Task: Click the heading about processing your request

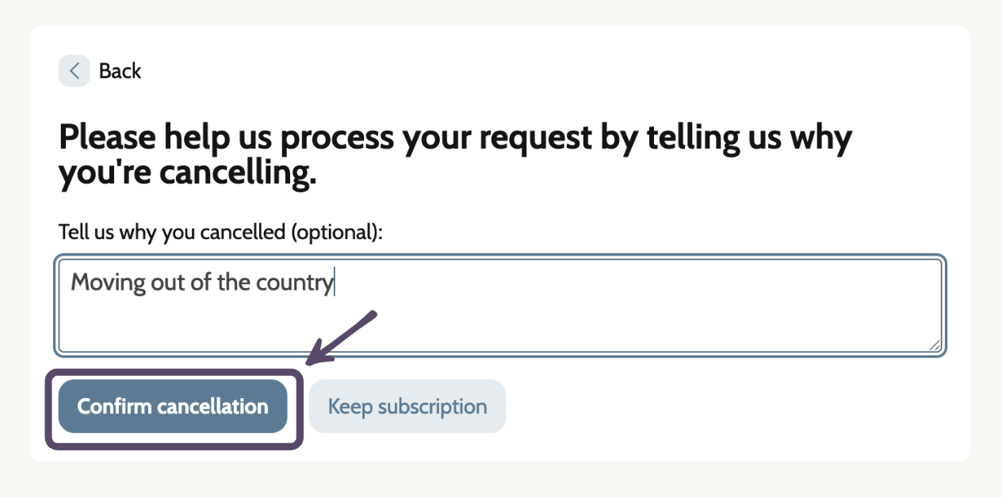Action: coord(455,156)
